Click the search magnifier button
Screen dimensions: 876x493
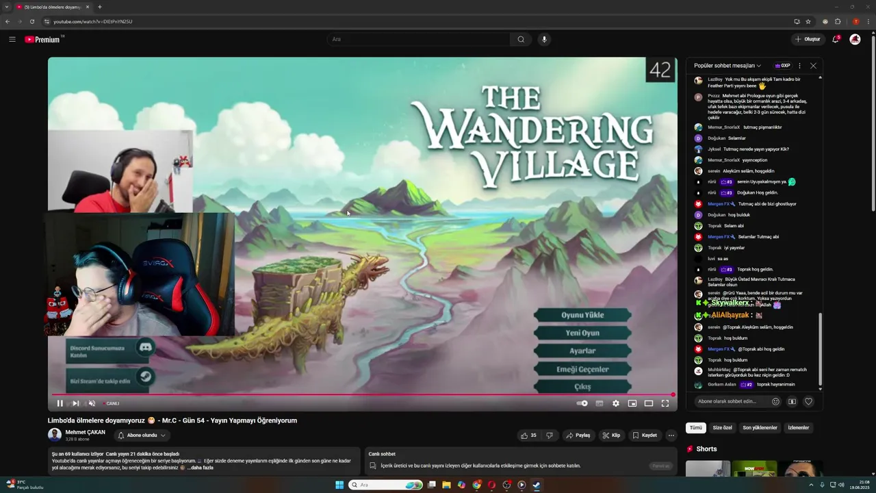(521, 39)
